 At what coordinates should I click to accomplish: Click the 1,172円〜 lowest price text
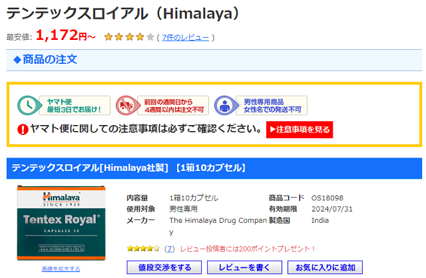[x=65, y=35]
